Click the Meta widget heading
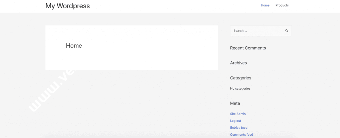This screenshot has width=340, height=138. tap(235, 103)
